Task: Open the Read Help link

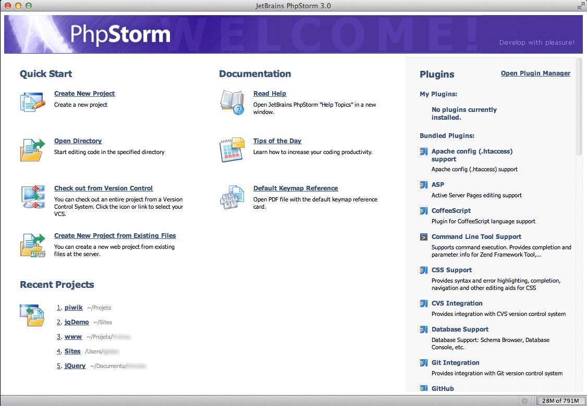Action: pyautogui.click(x=270, y=94)
